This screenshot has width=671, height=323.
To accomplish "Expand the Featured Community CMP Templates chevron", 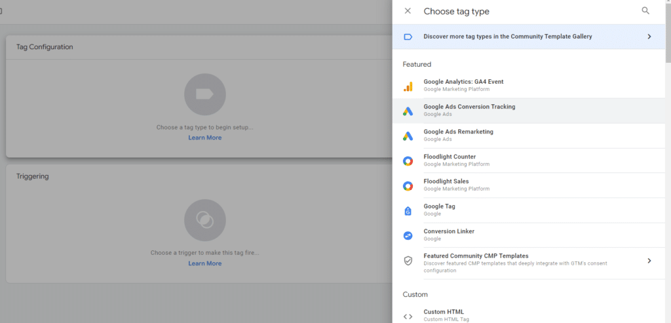I will (649, 261).
